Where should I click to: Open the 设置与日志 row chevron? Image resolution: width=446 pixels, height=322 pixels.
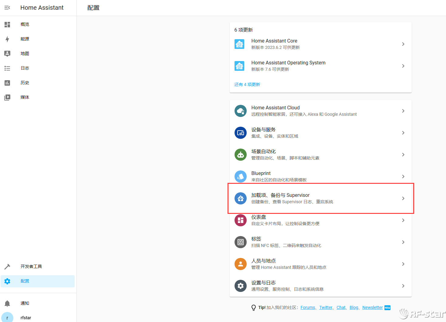click(403, 286)
